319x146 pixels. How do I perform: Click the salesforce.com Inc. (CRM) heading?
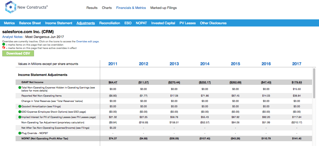click(28, 32)
